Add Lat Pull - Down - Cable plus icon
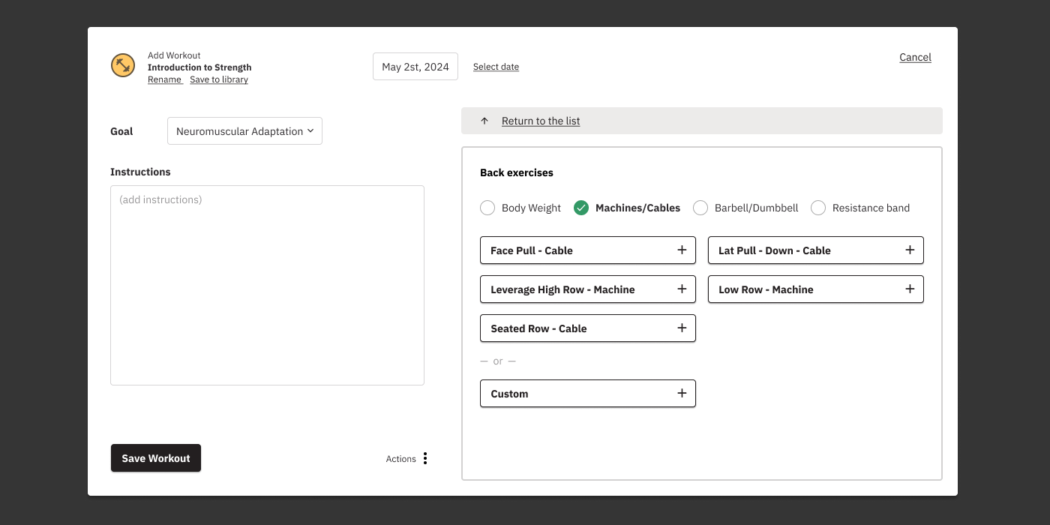The width and height of the screenshot is (1050, 525). (x=910, y=250)
